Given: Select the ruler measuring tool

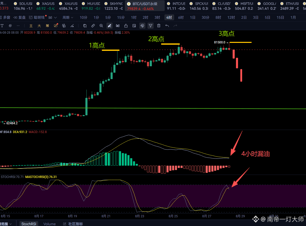Looking at the screenshot, I should 93,26.
